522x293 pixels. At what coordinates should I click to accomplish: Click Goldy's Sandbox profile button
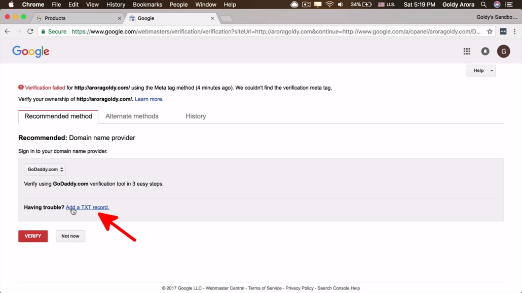[497, 17]
